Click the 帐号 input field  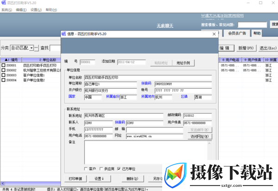coord(183,91)
